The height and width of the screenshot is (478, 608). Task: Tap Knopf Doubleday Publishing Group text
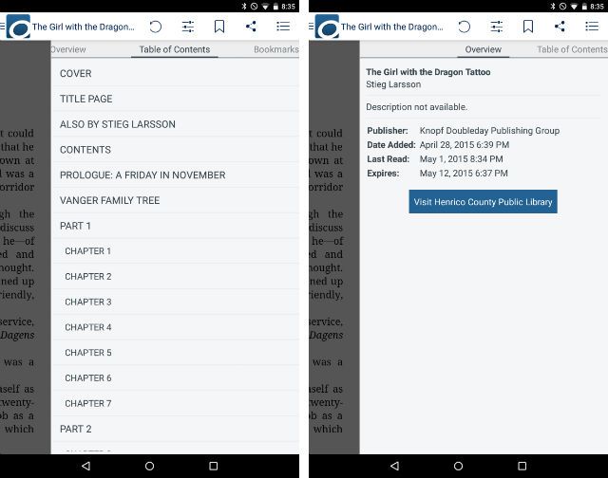[489, 131]
